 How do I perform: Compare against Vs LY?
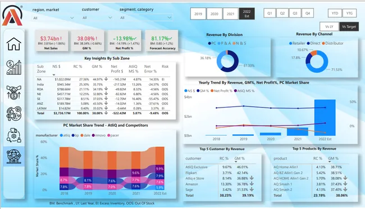329,27
